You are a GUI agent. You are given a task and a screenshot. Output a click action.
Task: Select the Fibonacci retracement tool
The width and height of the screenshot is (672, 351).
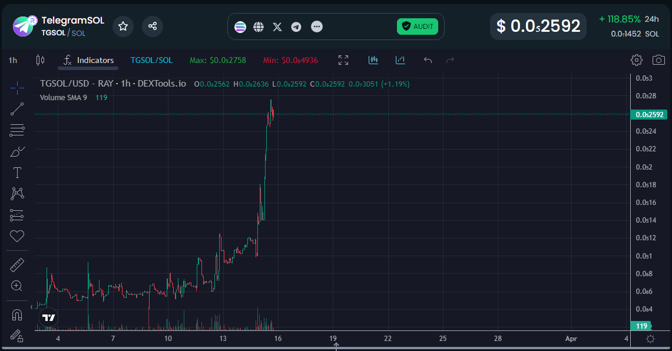click(x=17, y=130)
